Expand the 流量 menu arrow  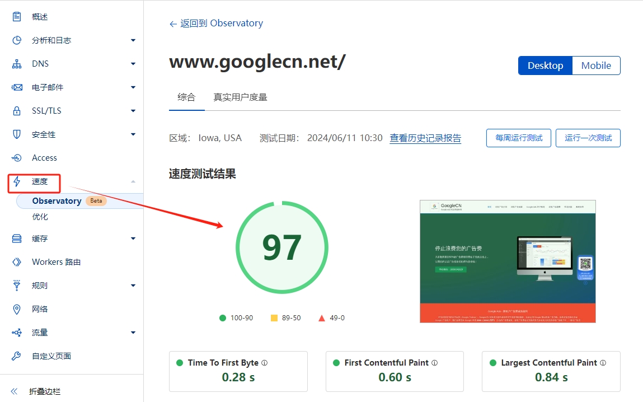point(133,333)
